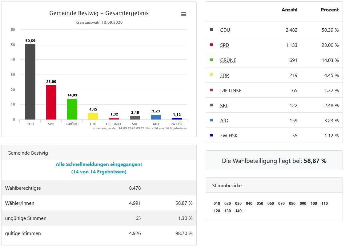
Task: Click the 23,00 data label above SPD bar
Action: tap(51, 82)
